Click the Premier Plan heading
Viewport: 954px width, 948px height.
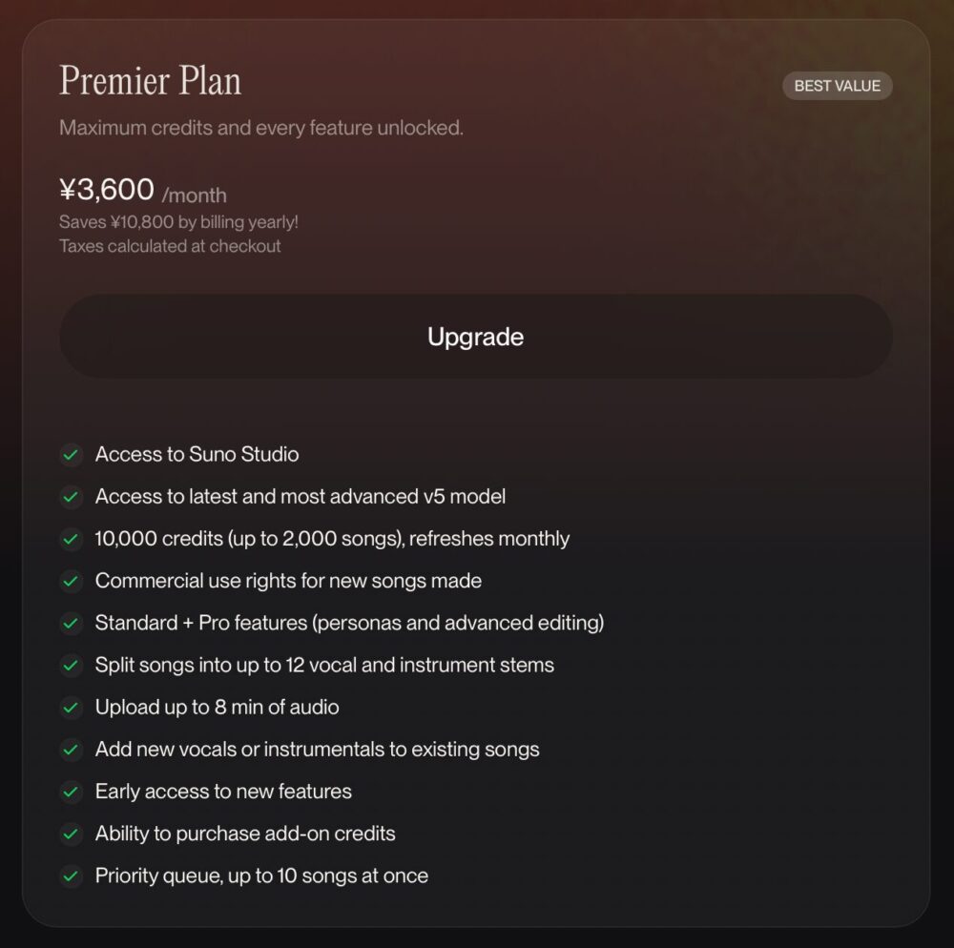150,81
